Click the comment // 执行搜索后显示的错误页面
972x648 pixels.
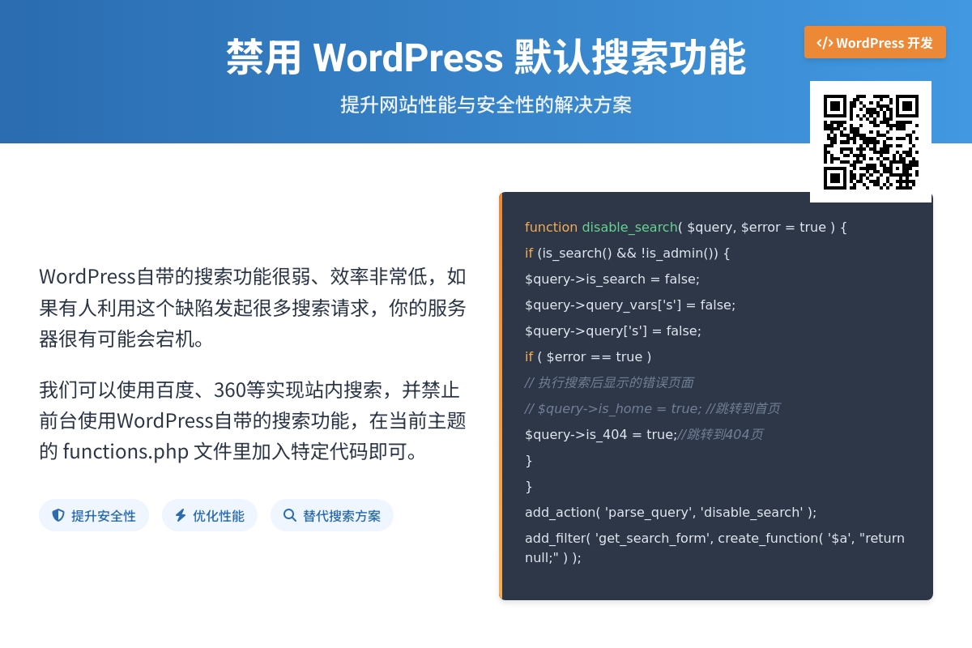(x=609, y=382)
